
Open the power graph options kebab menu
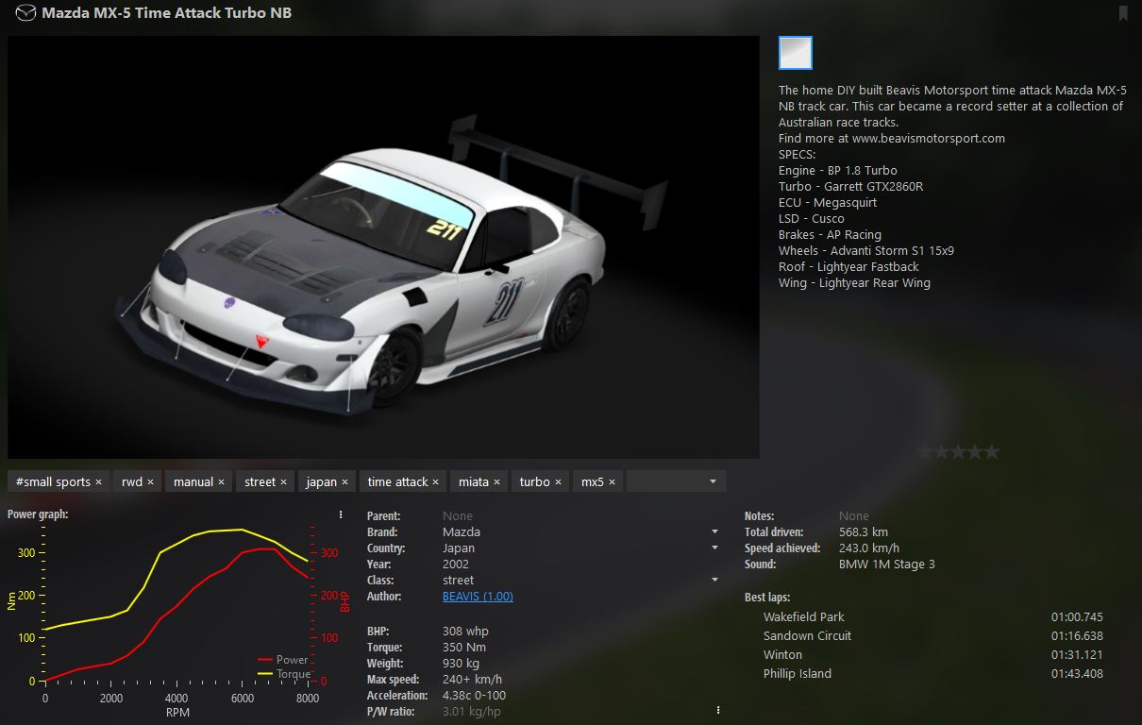341,513
